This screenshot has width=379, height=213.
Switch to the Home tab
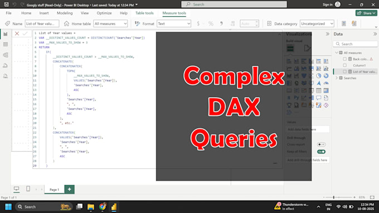[26, 13]
